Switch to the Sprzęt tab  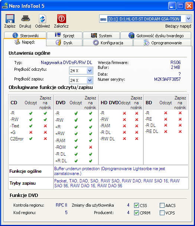point(65,35)
